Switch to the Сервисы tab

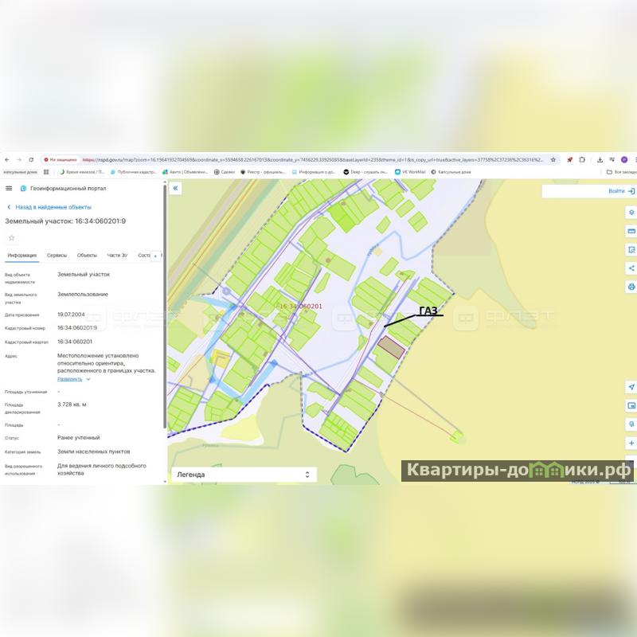pyautogui.click(x=57, y=256)
